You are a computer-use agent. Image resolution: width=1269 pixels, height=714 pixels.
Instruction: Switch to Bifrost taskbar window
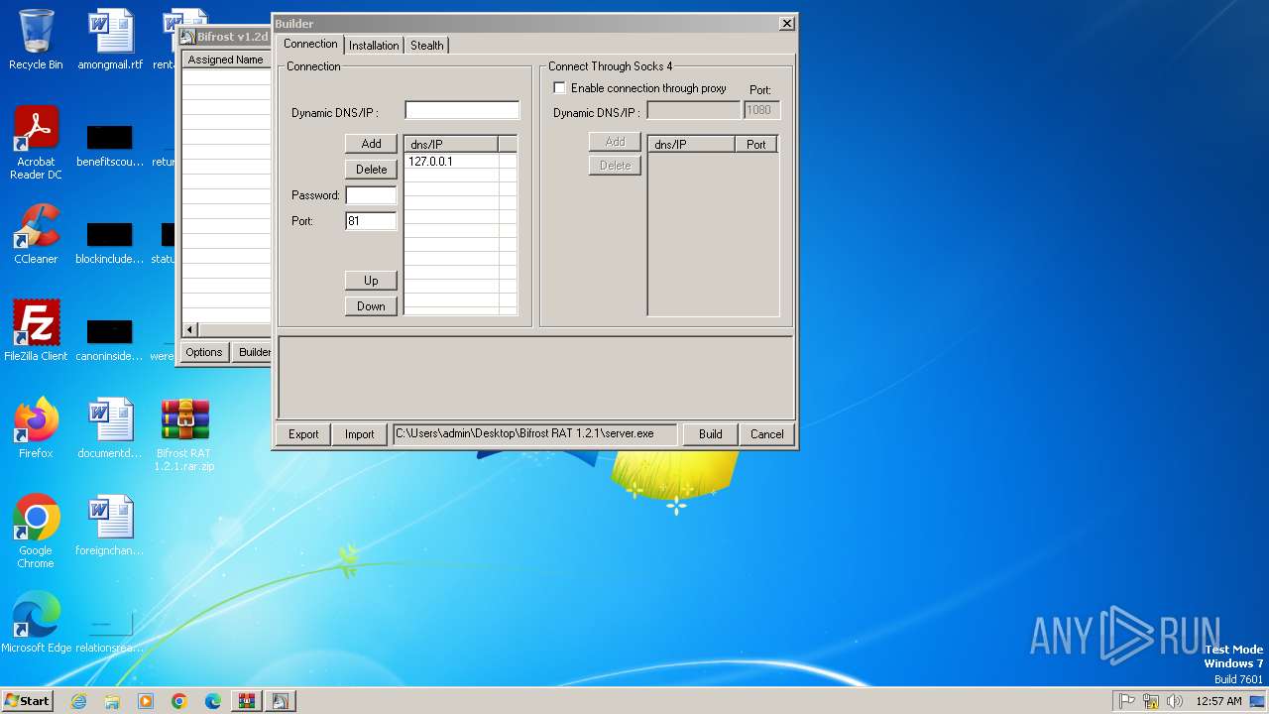[x=281, y=701]
